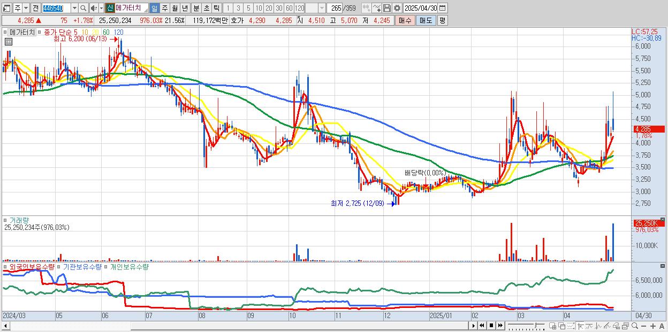
Task: Switch to 월 monthly chart period
Action: coord(174,8)
